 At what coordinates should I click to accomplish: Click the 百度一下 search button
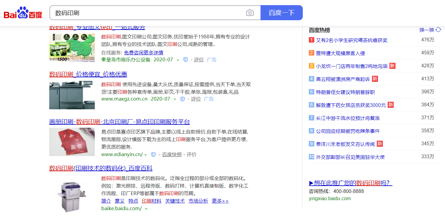click(281, 12)
